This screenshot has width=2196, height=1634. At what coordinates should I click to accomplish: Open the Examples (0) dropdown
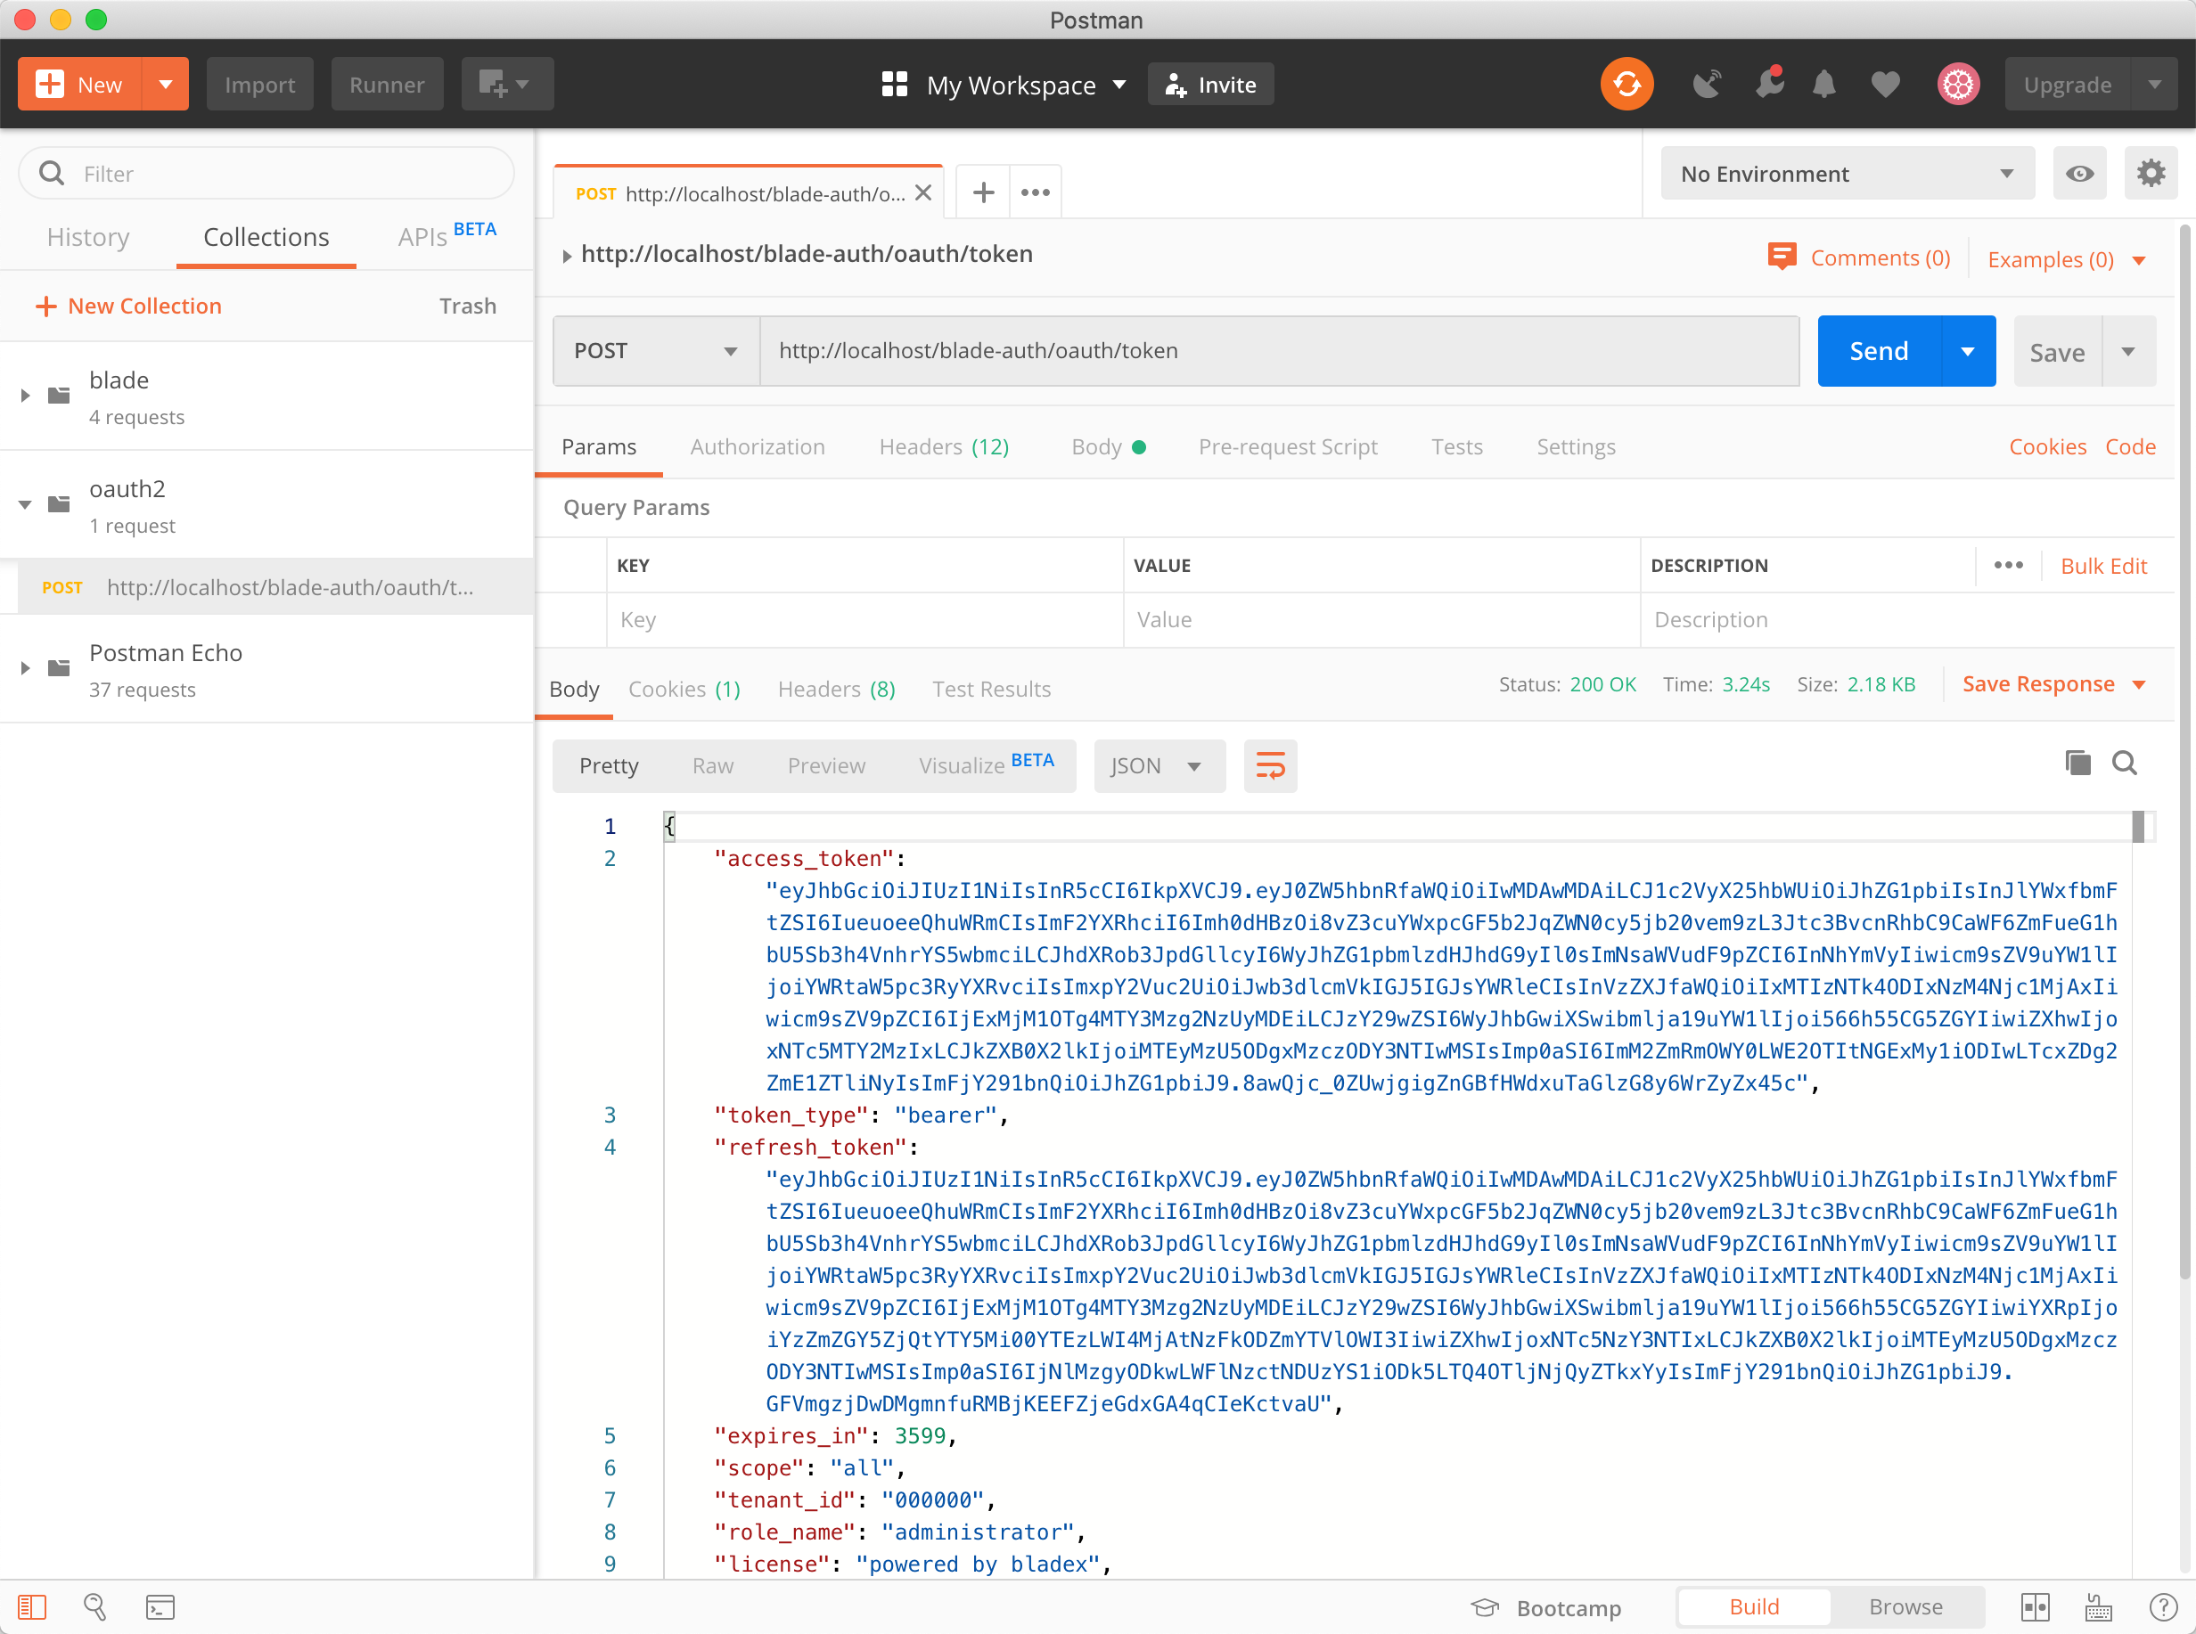tap(2067, 259)
